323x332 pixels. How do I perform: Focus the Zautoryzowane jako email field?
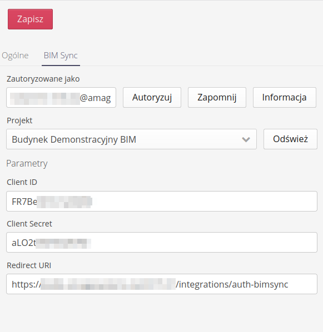click(x=61, y=97)
